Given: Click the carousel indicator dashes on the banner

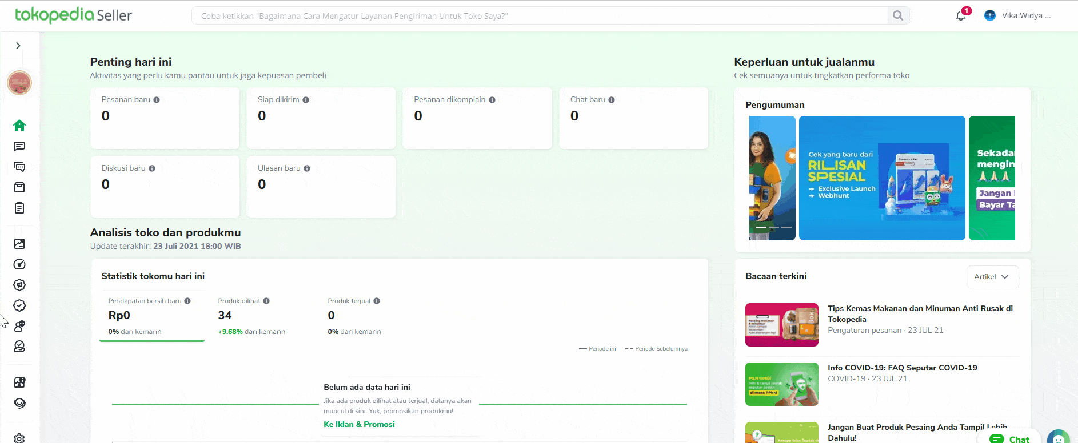Looking at the screenshot, I should click(x=774, y=227).
